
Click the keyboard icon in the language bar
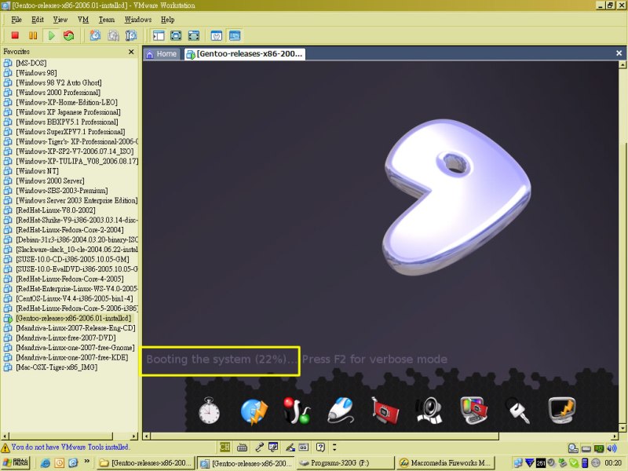tap(242, 447)
